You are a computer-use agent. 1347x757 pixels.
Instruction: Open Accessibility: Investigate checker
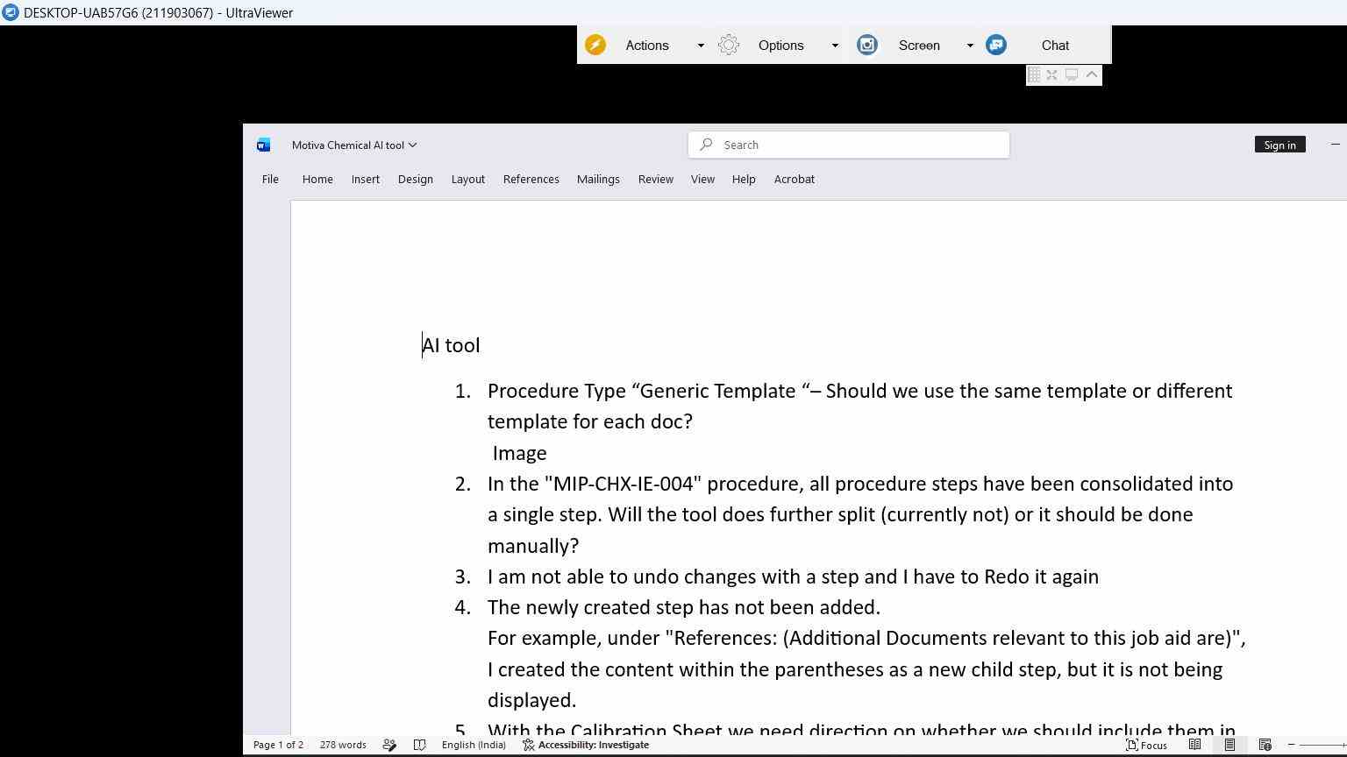(586, 745)
